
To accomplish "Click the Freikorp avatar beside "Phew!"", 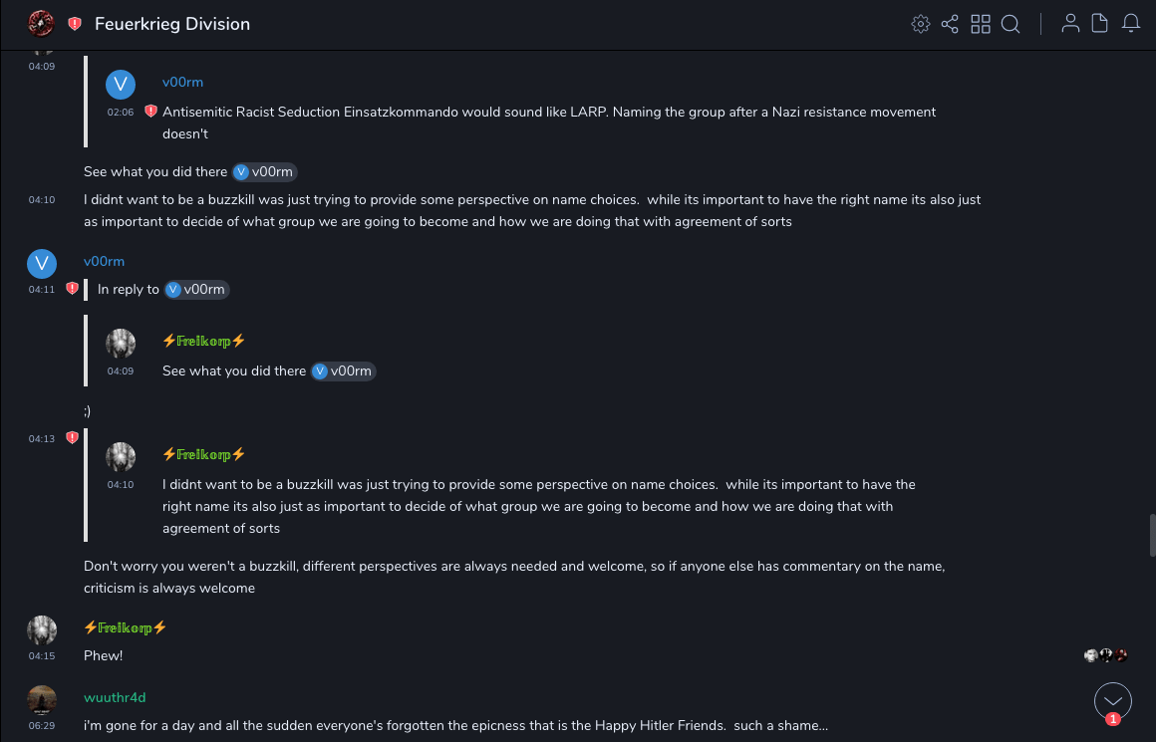I will click(42, 631).
